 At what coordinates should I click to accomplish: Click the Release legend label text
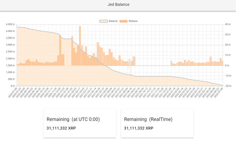(x=133, y=21)
